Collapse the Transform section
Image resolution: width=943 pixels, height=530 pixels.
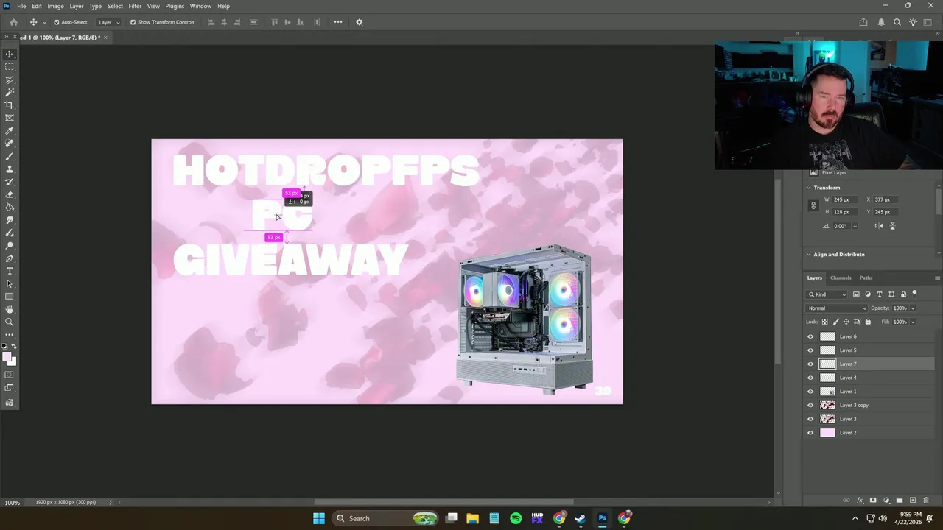pyautogui.click(x=809, y=188)
